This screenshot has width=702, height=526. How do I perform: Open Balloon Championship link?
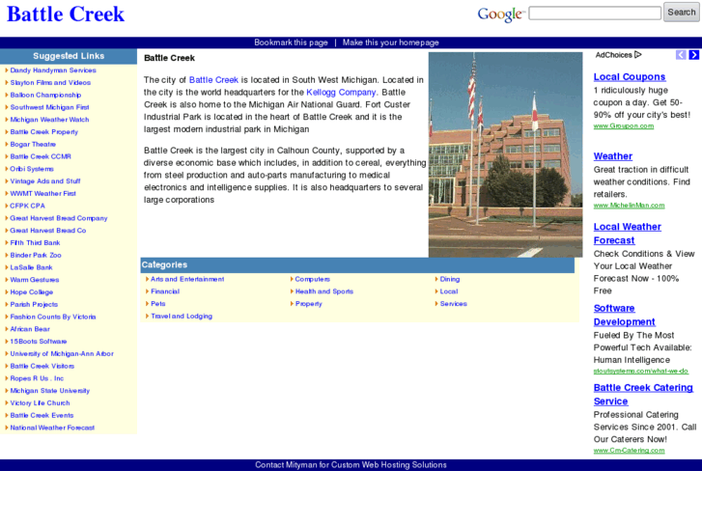point(45,95)
